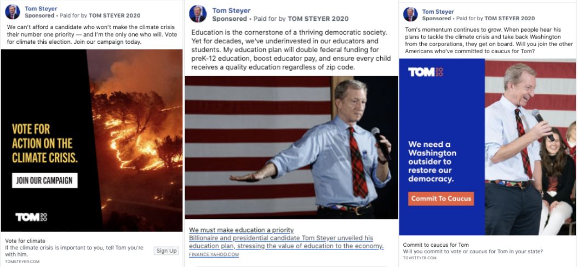Screen dimensions: 578x267
Task: Click the TOM 2020 logo on wildfire image
Action: coord(31,217)
